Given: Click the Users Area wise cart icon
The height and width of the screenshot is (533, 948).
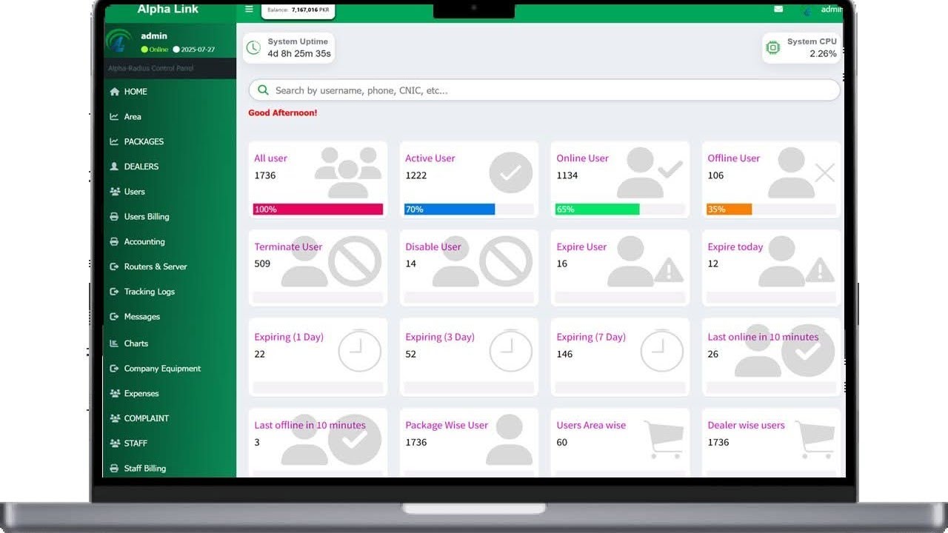Looking at the screenshot, I should [664, 440].
